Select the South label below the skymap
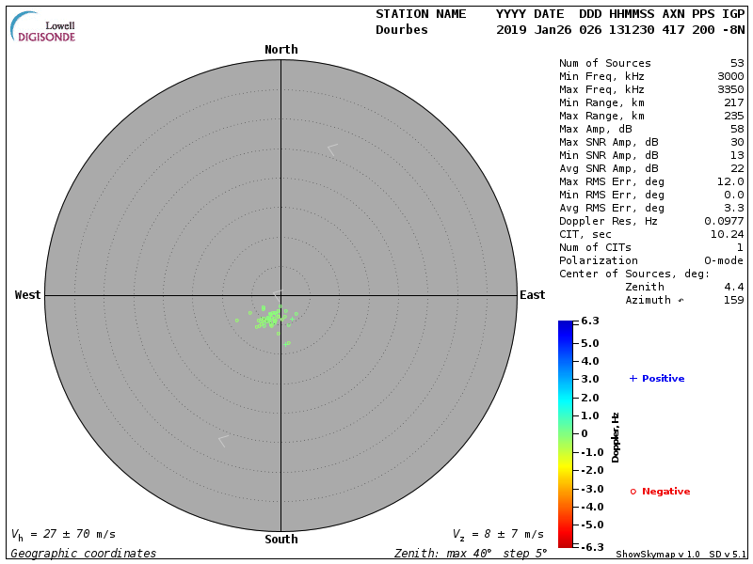This screenshot has width=753, height=564. (280, 540)
